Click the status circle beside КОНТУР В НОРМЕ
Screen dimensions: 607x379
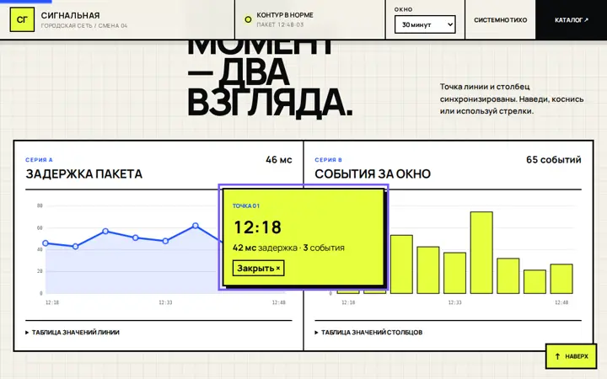click(248, 19)
